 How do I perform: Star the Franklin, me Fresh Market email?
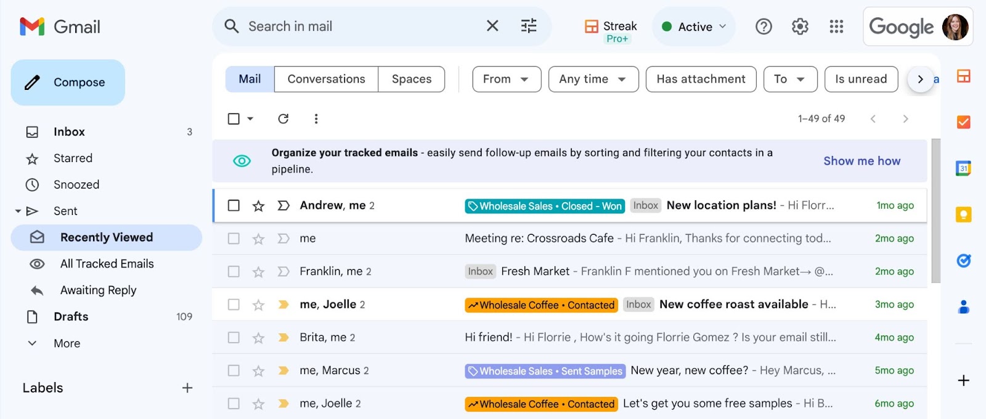tap(258, 272)
